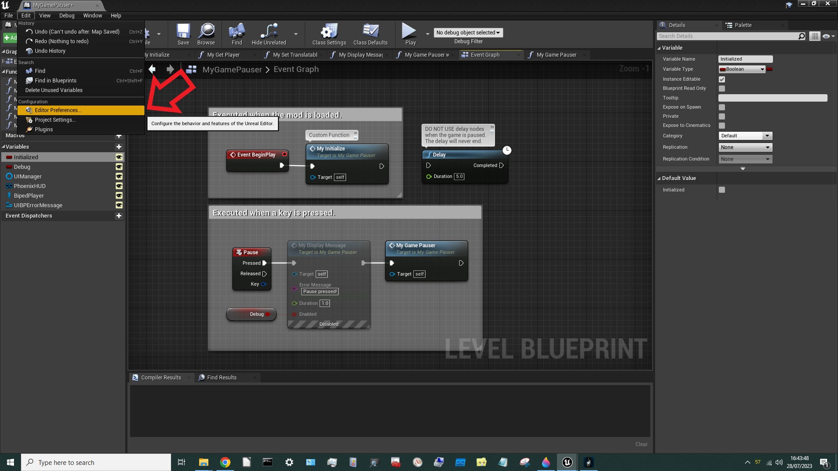This screenshot has height=471, width=838.
Task: Open Class Defaults from toolbar
Action: [x=371, y=34]
